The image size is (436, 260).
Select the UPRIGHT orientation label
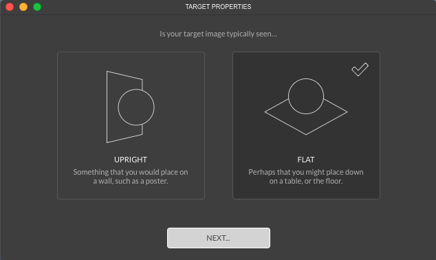(131, 160)
